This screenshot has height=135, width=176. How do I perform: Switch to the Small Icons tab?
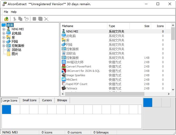coord(29,100)
